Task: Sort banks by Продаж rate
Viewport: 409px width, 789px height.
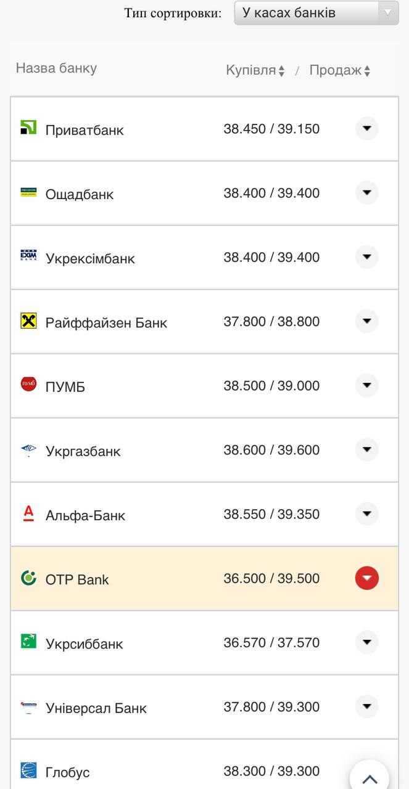Action: pos(339,70)
